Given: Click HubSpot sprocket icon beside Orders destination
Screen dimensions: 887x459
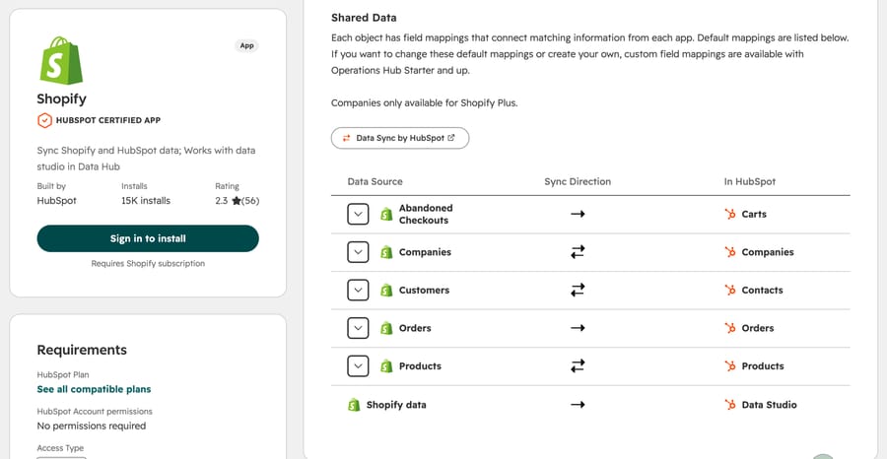Looking at the screenshot, I should pyautogui.click(x=730, y=328).
